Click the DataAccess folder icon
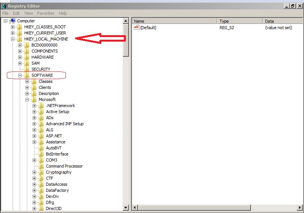The width and height of the screenshot is (304, 213). (41, 184)
